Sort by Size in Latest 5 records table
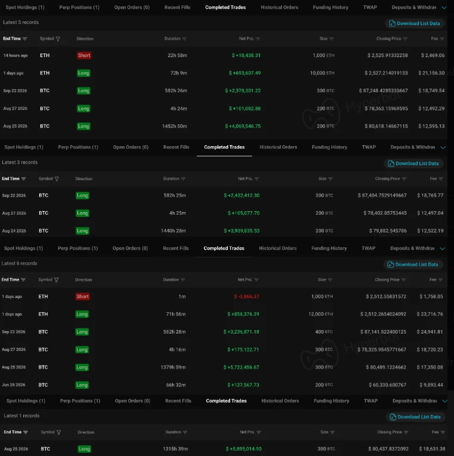The image size is (454, 456). (331, 39)
